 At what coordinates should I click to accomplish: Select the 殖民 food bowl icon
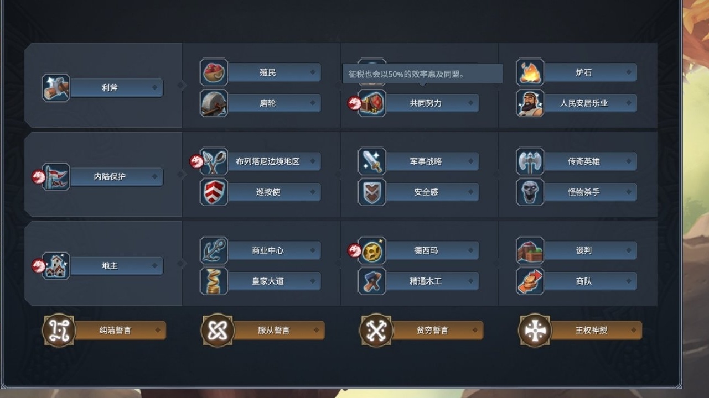pyautogui.click(x=214, y=72)
